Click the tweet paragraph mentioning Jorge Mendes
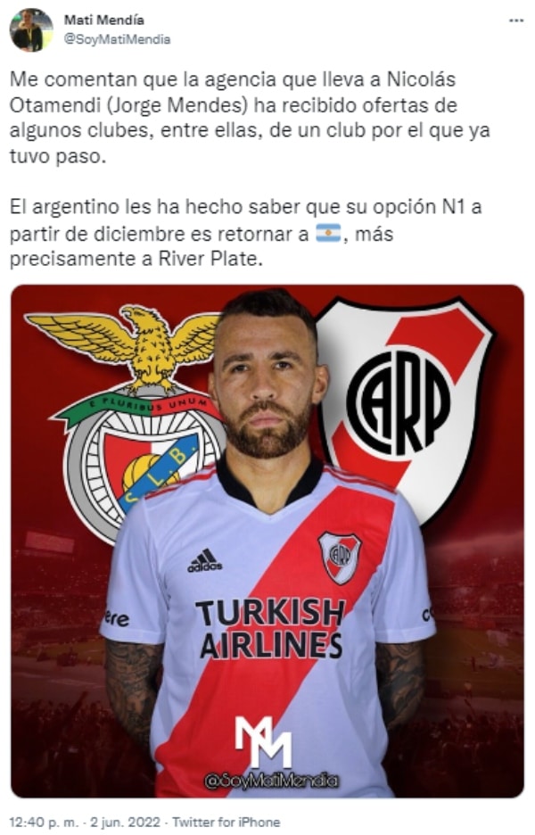 (x=250, y=119)
